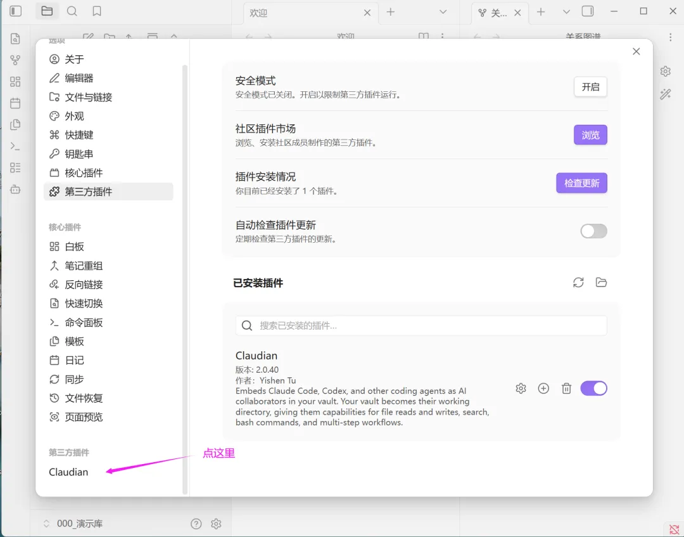Screen dimensions: 684x537
Task: Open graph settings gear on right pane
Action: pos(665,71)
